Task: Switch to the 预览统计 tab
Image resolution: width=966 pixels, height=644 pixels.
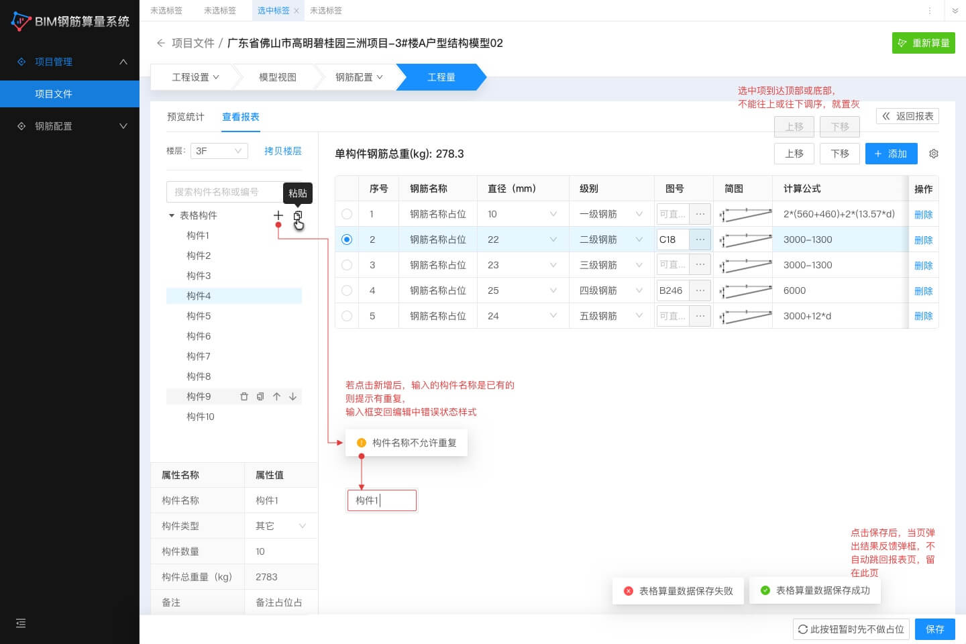Action: click(x=185, y=117)
